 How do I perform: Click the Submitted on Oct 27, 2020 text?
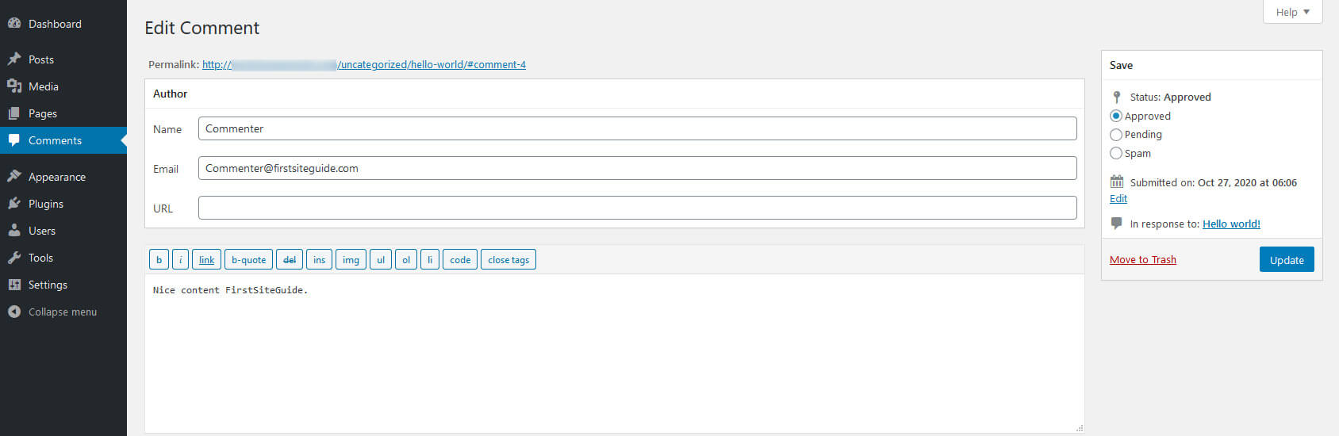[x=1214, y=182]
